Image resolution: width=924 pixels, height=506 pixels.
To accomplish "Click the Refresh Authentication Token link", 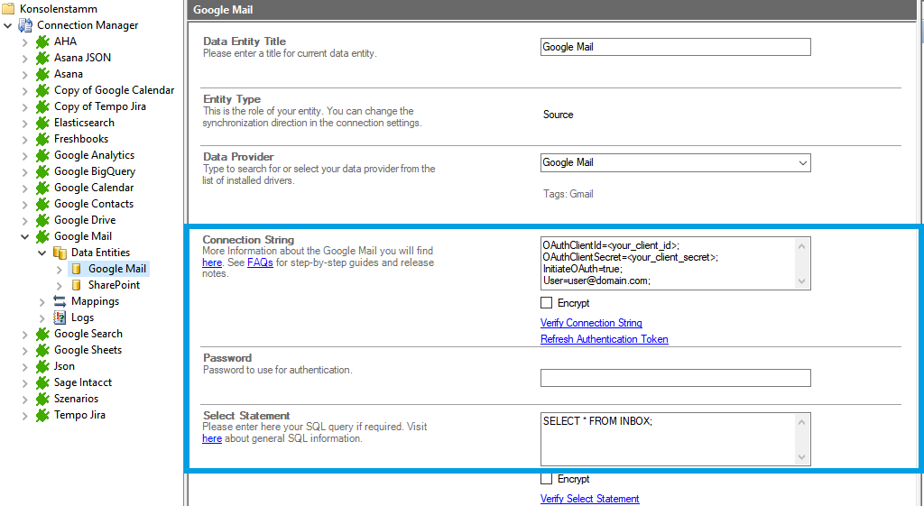I will (x=604, y=339).
